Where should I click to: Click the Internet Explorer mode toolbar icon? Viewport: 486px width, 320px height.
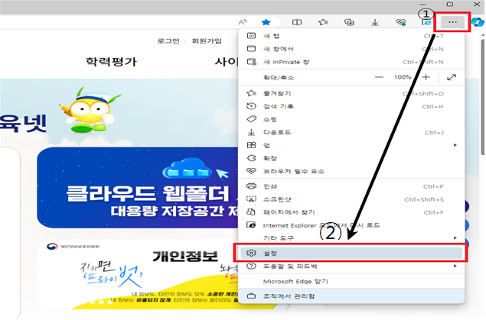click(x=427, y=22)
